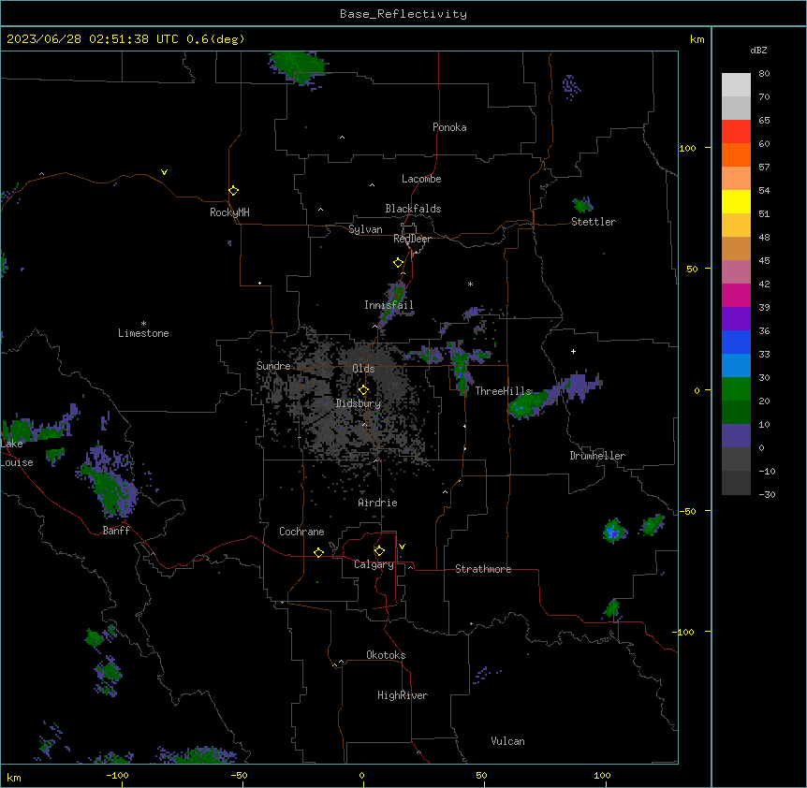Click the Airdrie label
Viewport: 807px width, 788px height.
click(x=378, y=503)
